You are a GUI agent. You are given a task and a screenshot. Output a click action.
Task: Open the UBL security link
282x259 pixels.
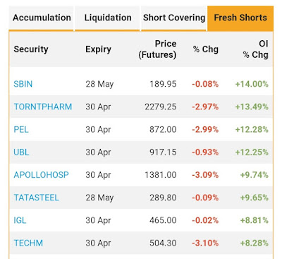coord(21,152)
